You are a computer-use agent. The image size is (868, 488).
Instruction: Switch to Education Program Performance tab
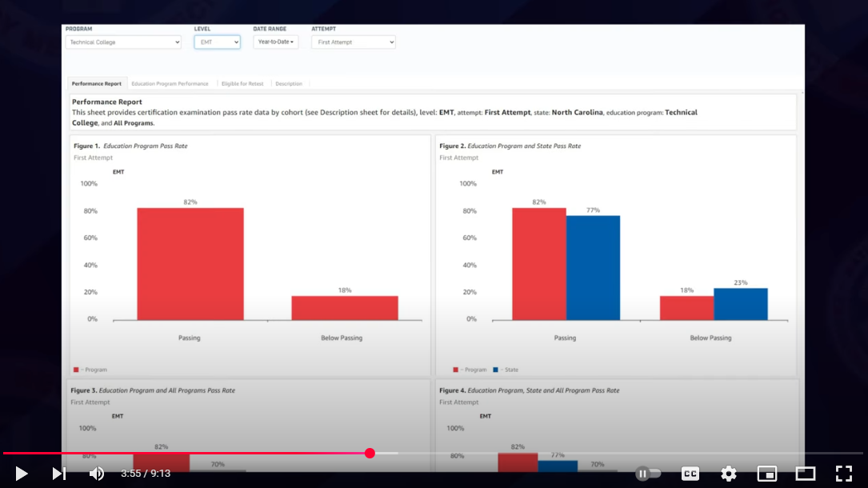pos(170,84)
